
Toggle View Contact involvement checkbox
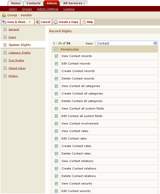(56, 123)
